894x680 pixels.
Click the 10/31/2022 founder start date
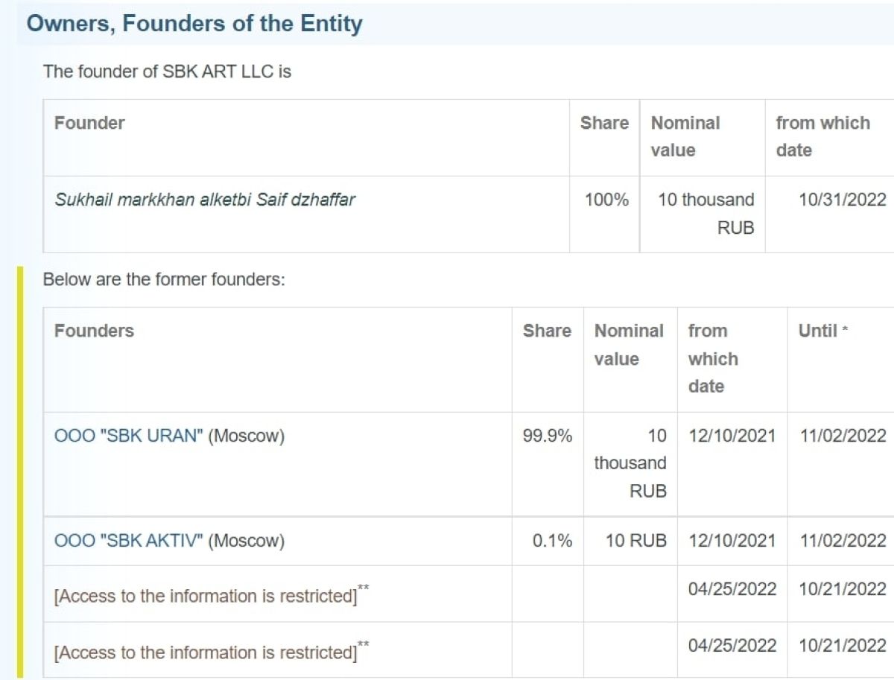842,200
